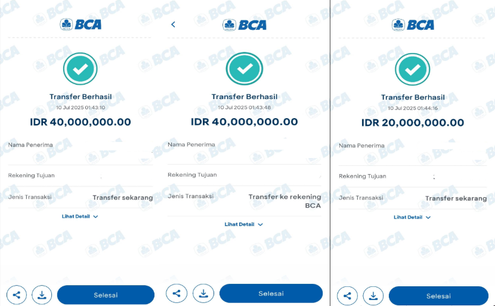Click Selesai on the 01:43:48 receipt
The height and width of the screenshot is (306, 495).
pyautogui.click(x=271, y=293)
